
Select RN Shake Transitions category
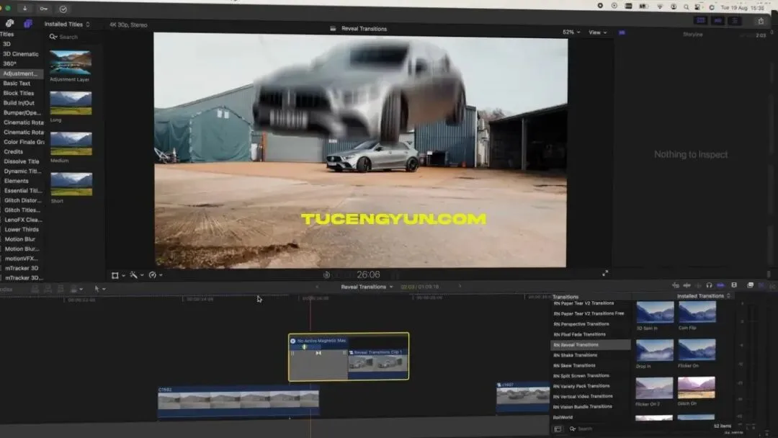pyautogui.click(x=576, y=355)
